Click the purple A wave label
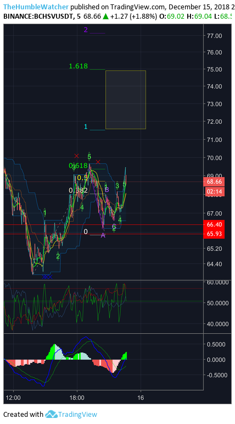This screenshot has width=235, height=424. click(103, 235)
